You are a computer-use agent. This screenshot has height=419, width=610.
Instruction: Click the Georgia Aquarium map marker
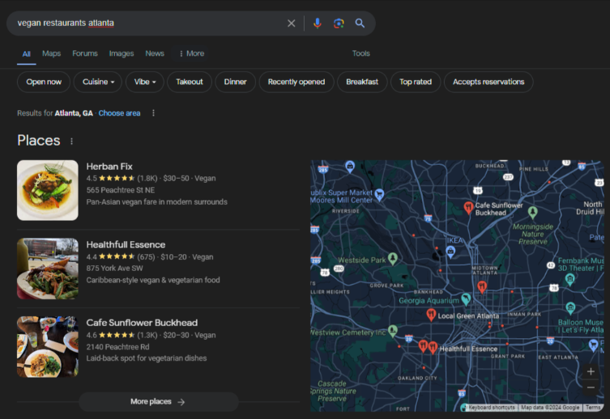[466, 298]
